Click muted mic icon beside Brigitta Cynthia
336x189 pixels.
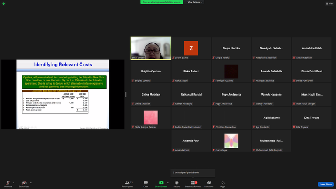point(133,81)
